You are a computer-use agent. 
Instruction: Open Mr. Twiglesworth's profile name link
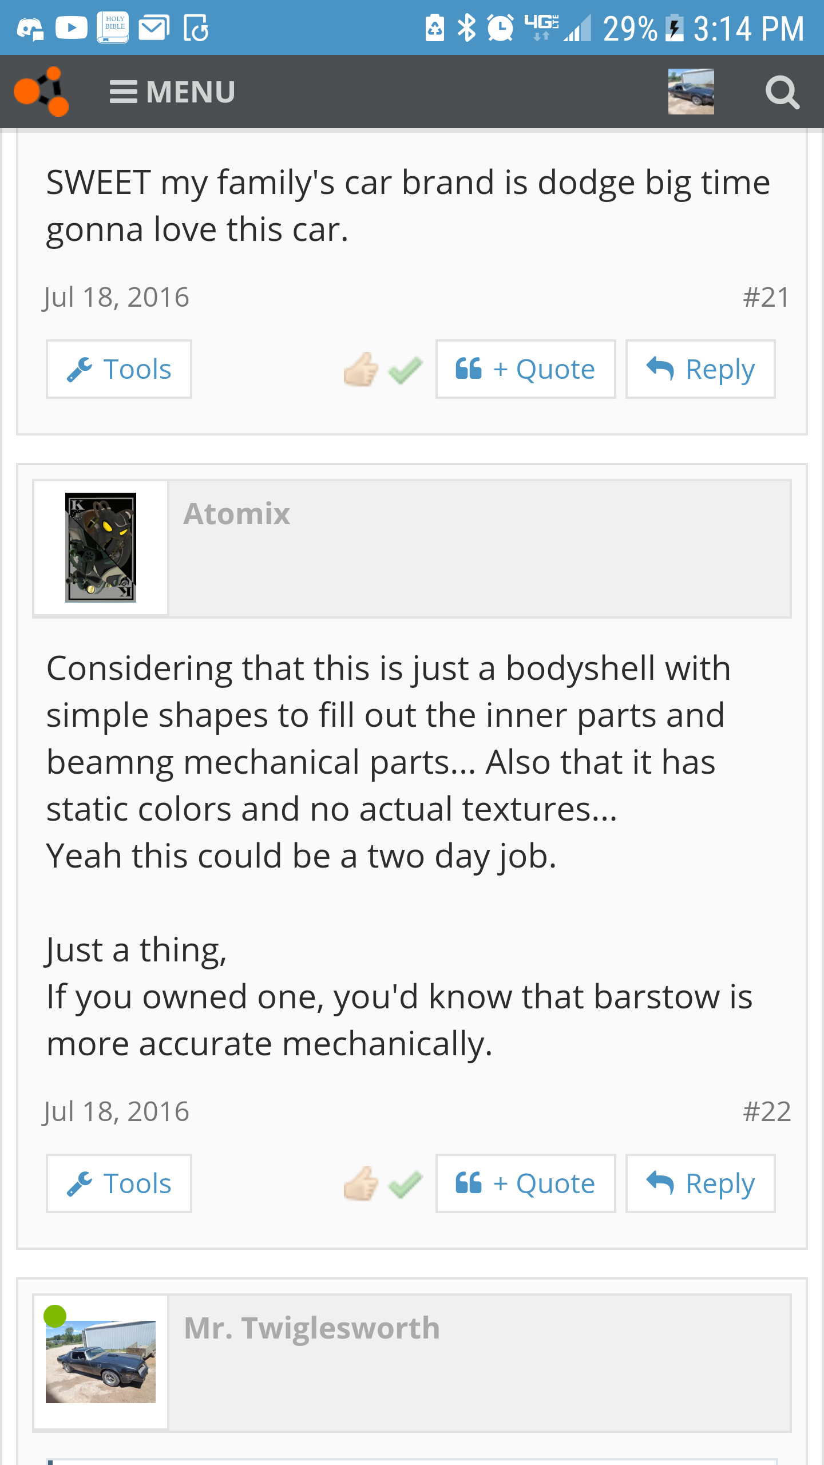point(312,1328)
